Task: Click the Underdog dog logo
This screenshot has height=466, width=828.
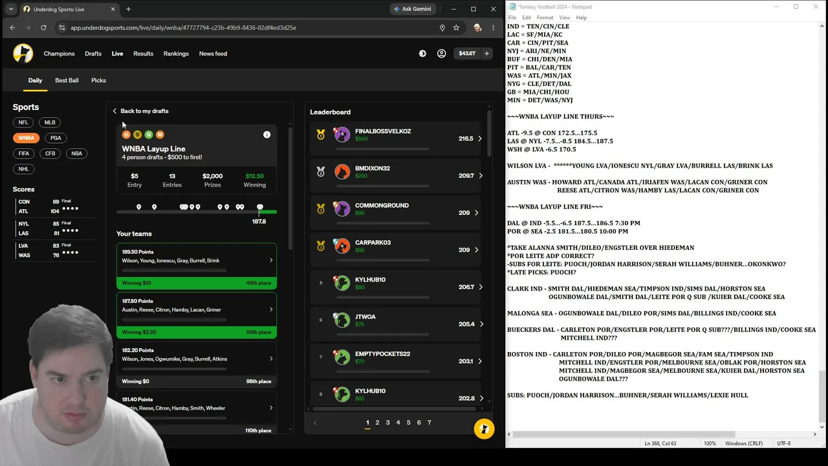Action: pyautogui.click(x=23, y=54)
